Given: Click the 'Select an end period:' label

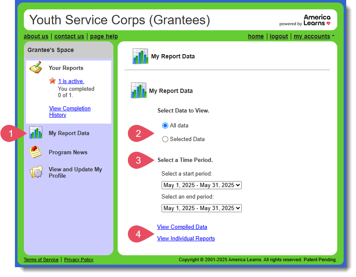Looking at the screenshot, I should (x=187, y=197).
